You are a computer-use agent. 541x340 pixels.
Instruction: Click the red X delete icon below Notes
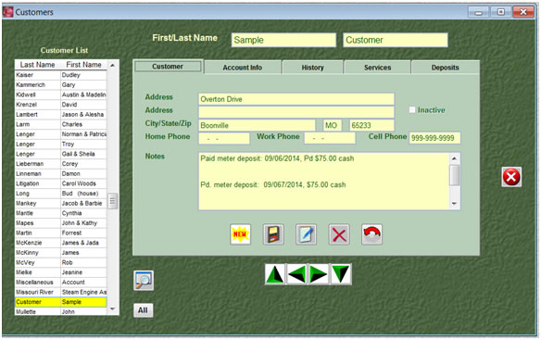coord(339,234)
